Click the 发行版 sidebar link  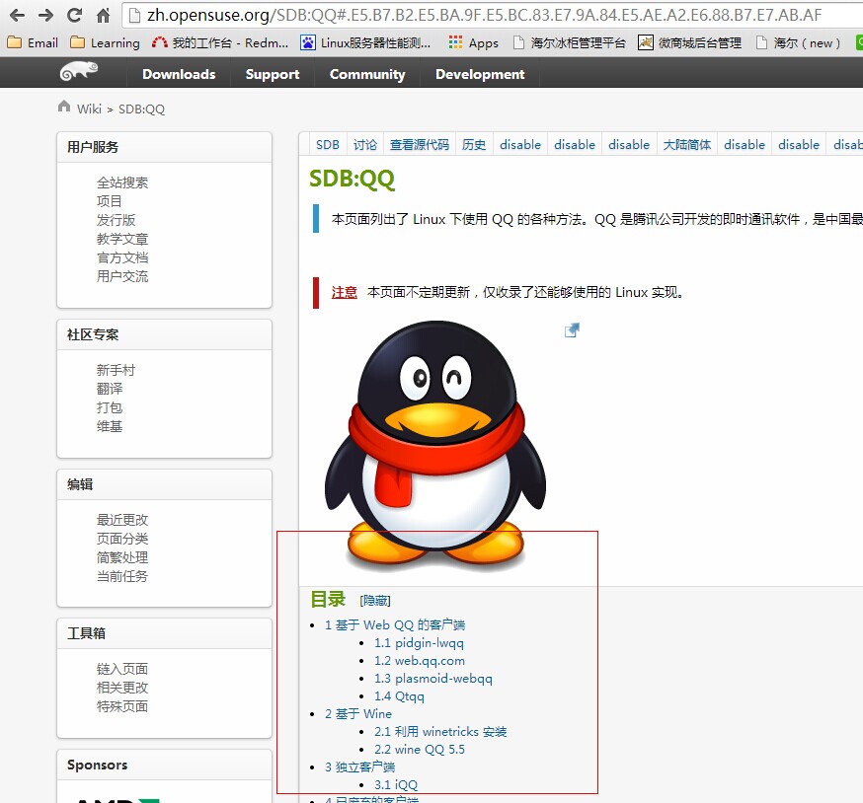[x=116, y=220]
